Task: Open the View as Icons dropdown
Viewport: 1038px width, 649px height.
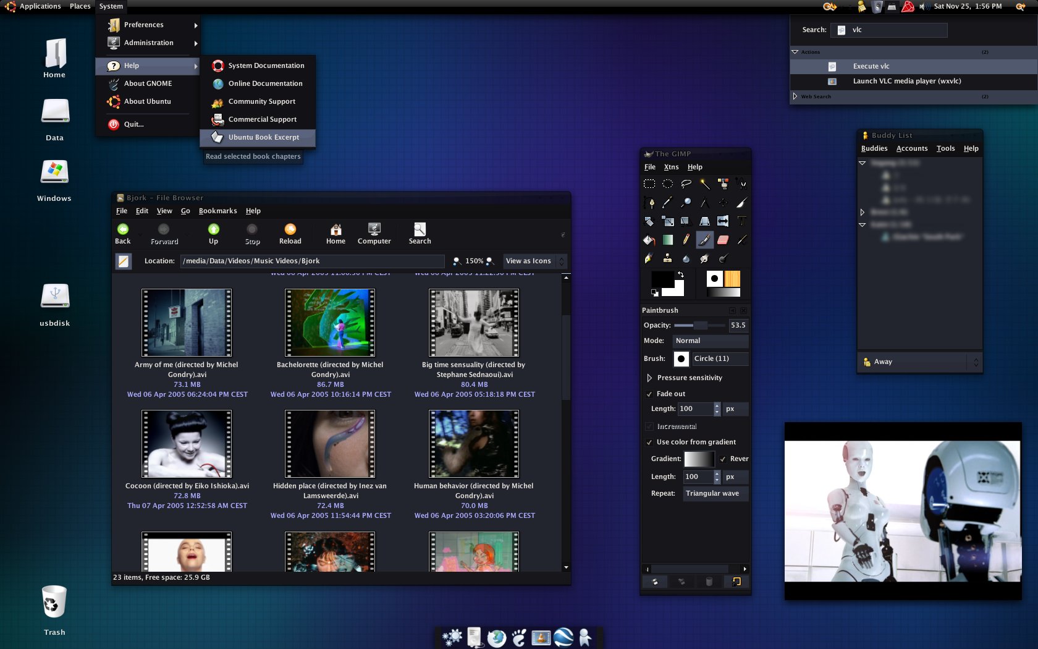Action: [x=534, y=261]
